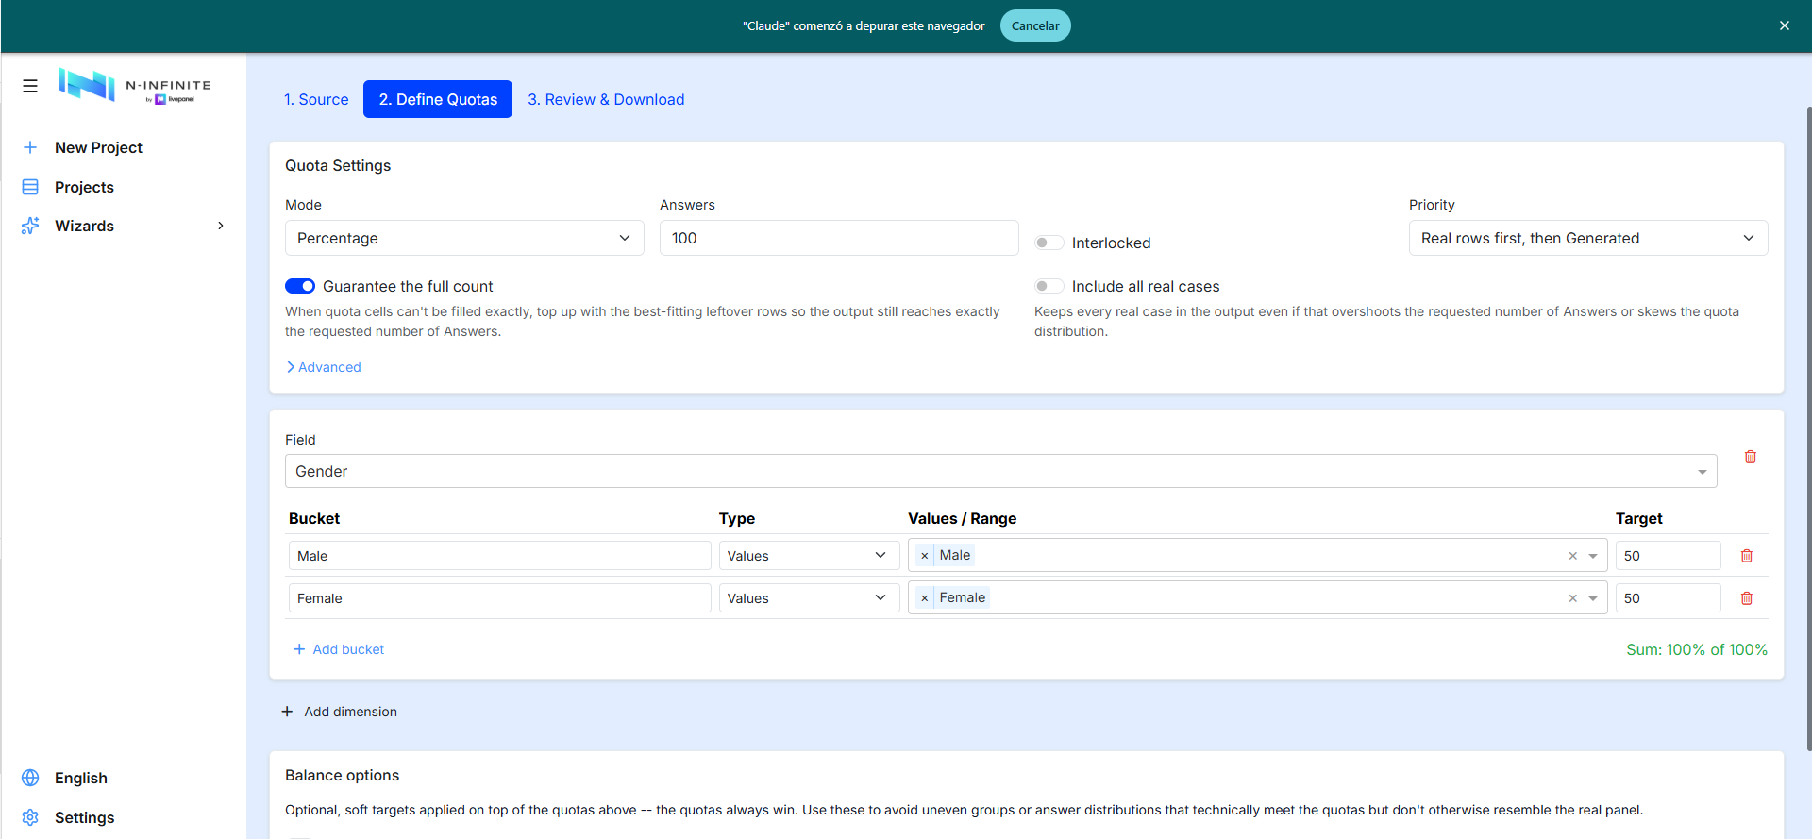The width and height of the screenshot is (1812, 839).
Task: Close the debugging notification bar
Action: (1785, 25)
